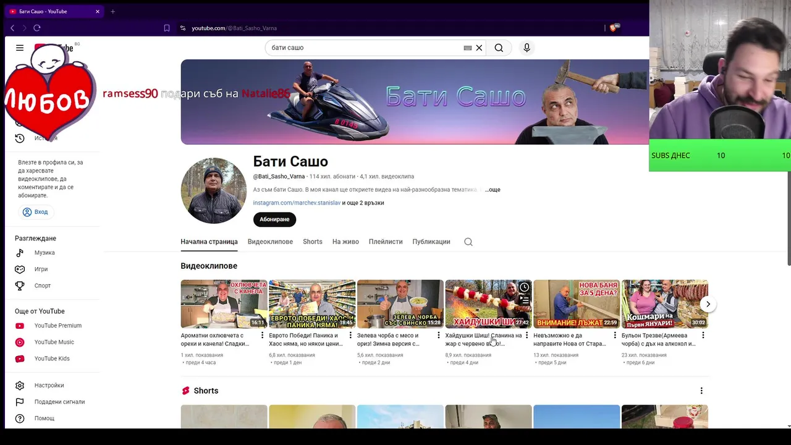This screenshot has width=791, height=445.
Task: Click the Абониране subscribe button
Action: pos(274,219)
